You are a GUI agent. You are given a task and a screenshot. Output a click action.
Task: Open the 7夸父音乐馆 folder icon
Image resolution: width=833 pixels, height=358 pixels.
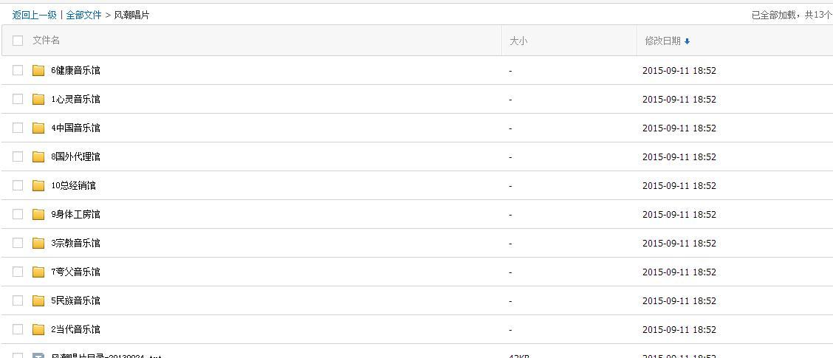click(38, 272)
